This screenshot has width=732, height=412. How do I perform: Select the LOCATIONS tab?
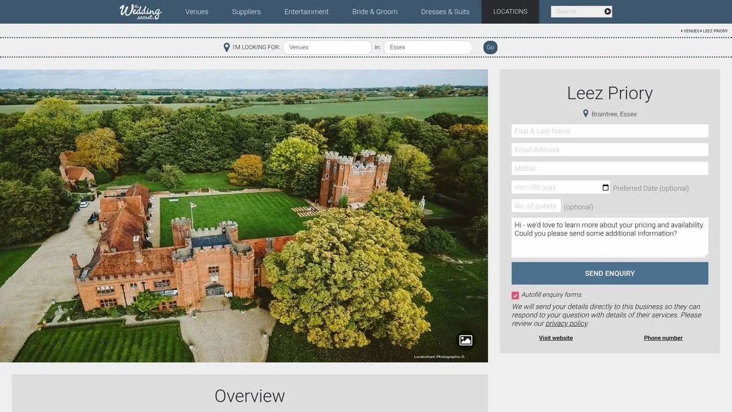tap(510, 12)
